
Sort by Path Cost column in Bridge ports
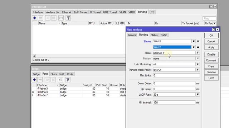(x=102, y=85)
